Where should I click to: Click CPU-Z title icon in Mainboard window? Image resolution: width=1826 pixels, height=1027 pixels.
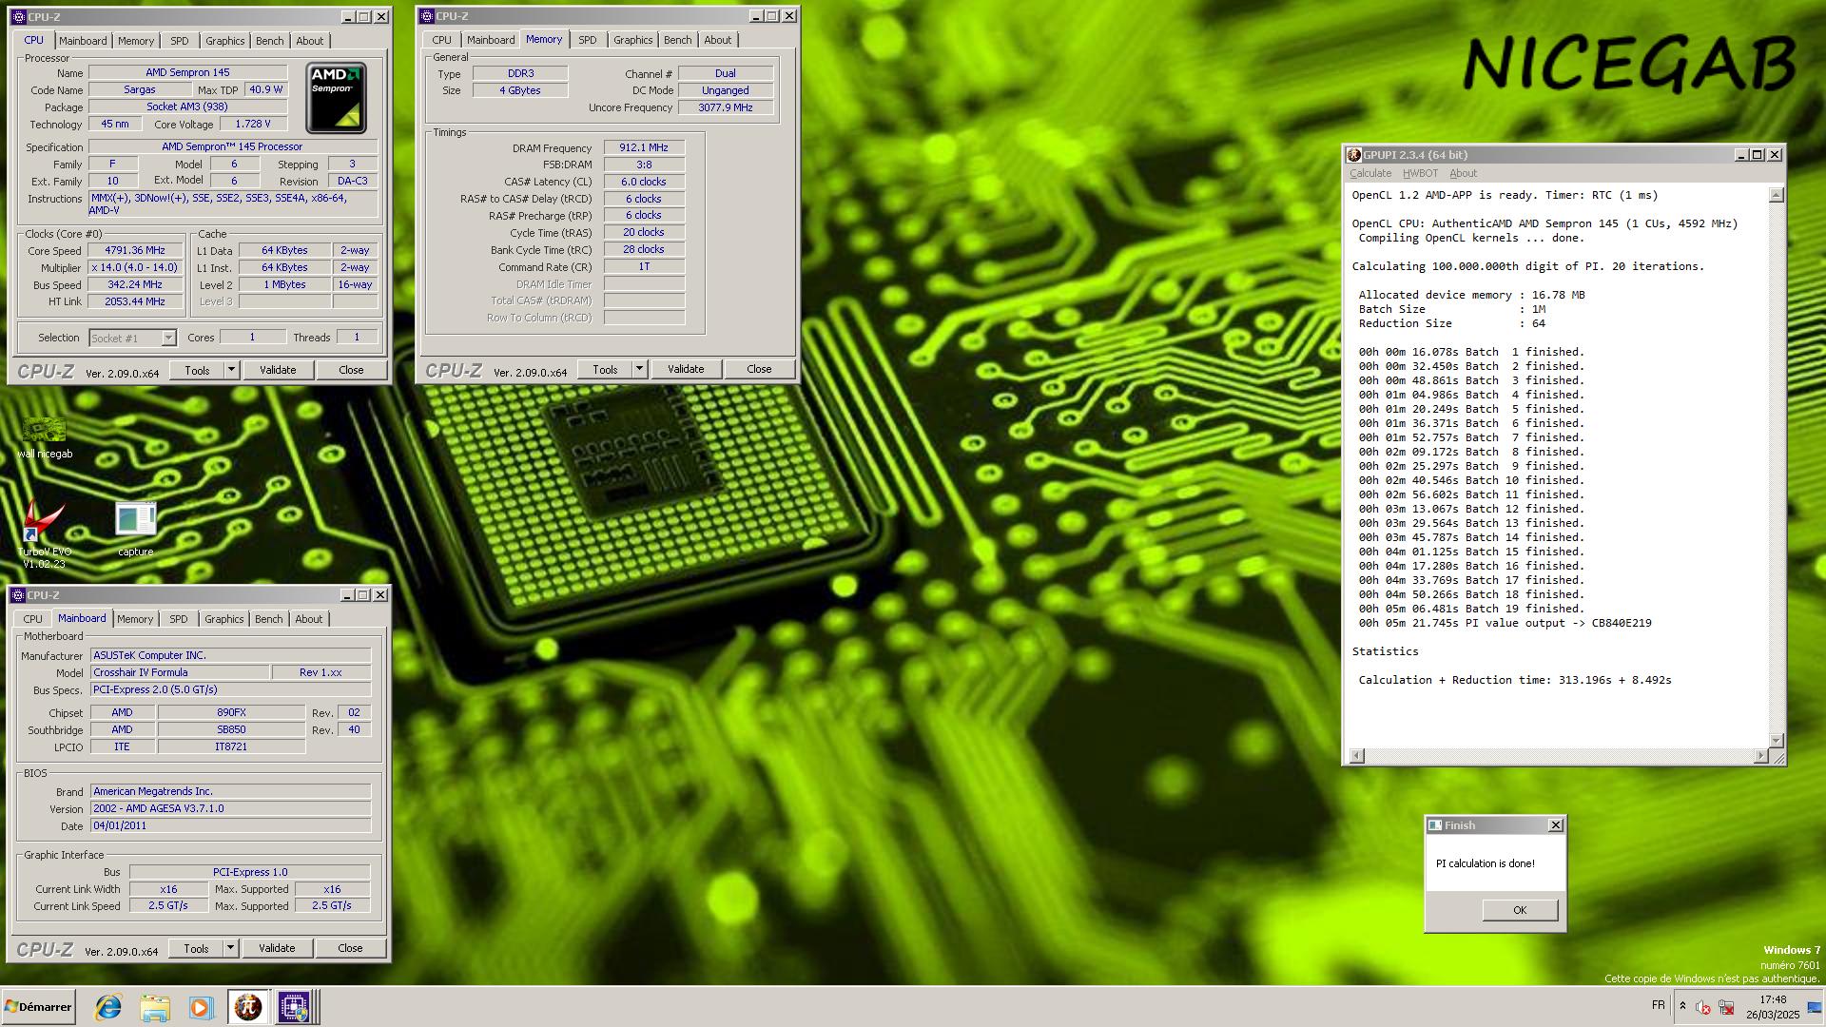click(x=18, y=595)
